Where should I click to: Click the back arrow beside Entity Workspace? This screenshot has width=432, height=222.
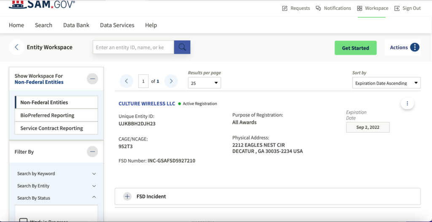[x=16, y=47]
